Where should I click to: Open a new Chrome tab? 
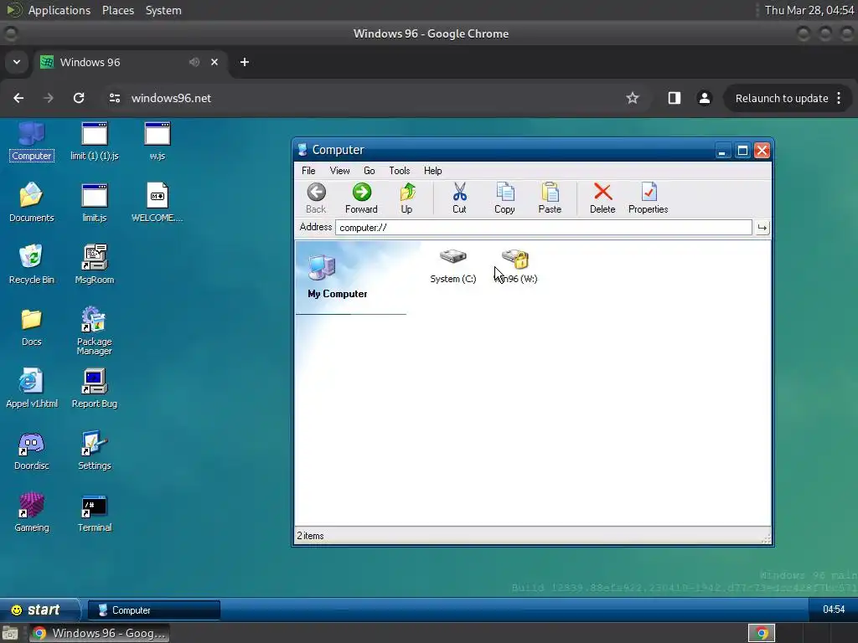[245, 62]
